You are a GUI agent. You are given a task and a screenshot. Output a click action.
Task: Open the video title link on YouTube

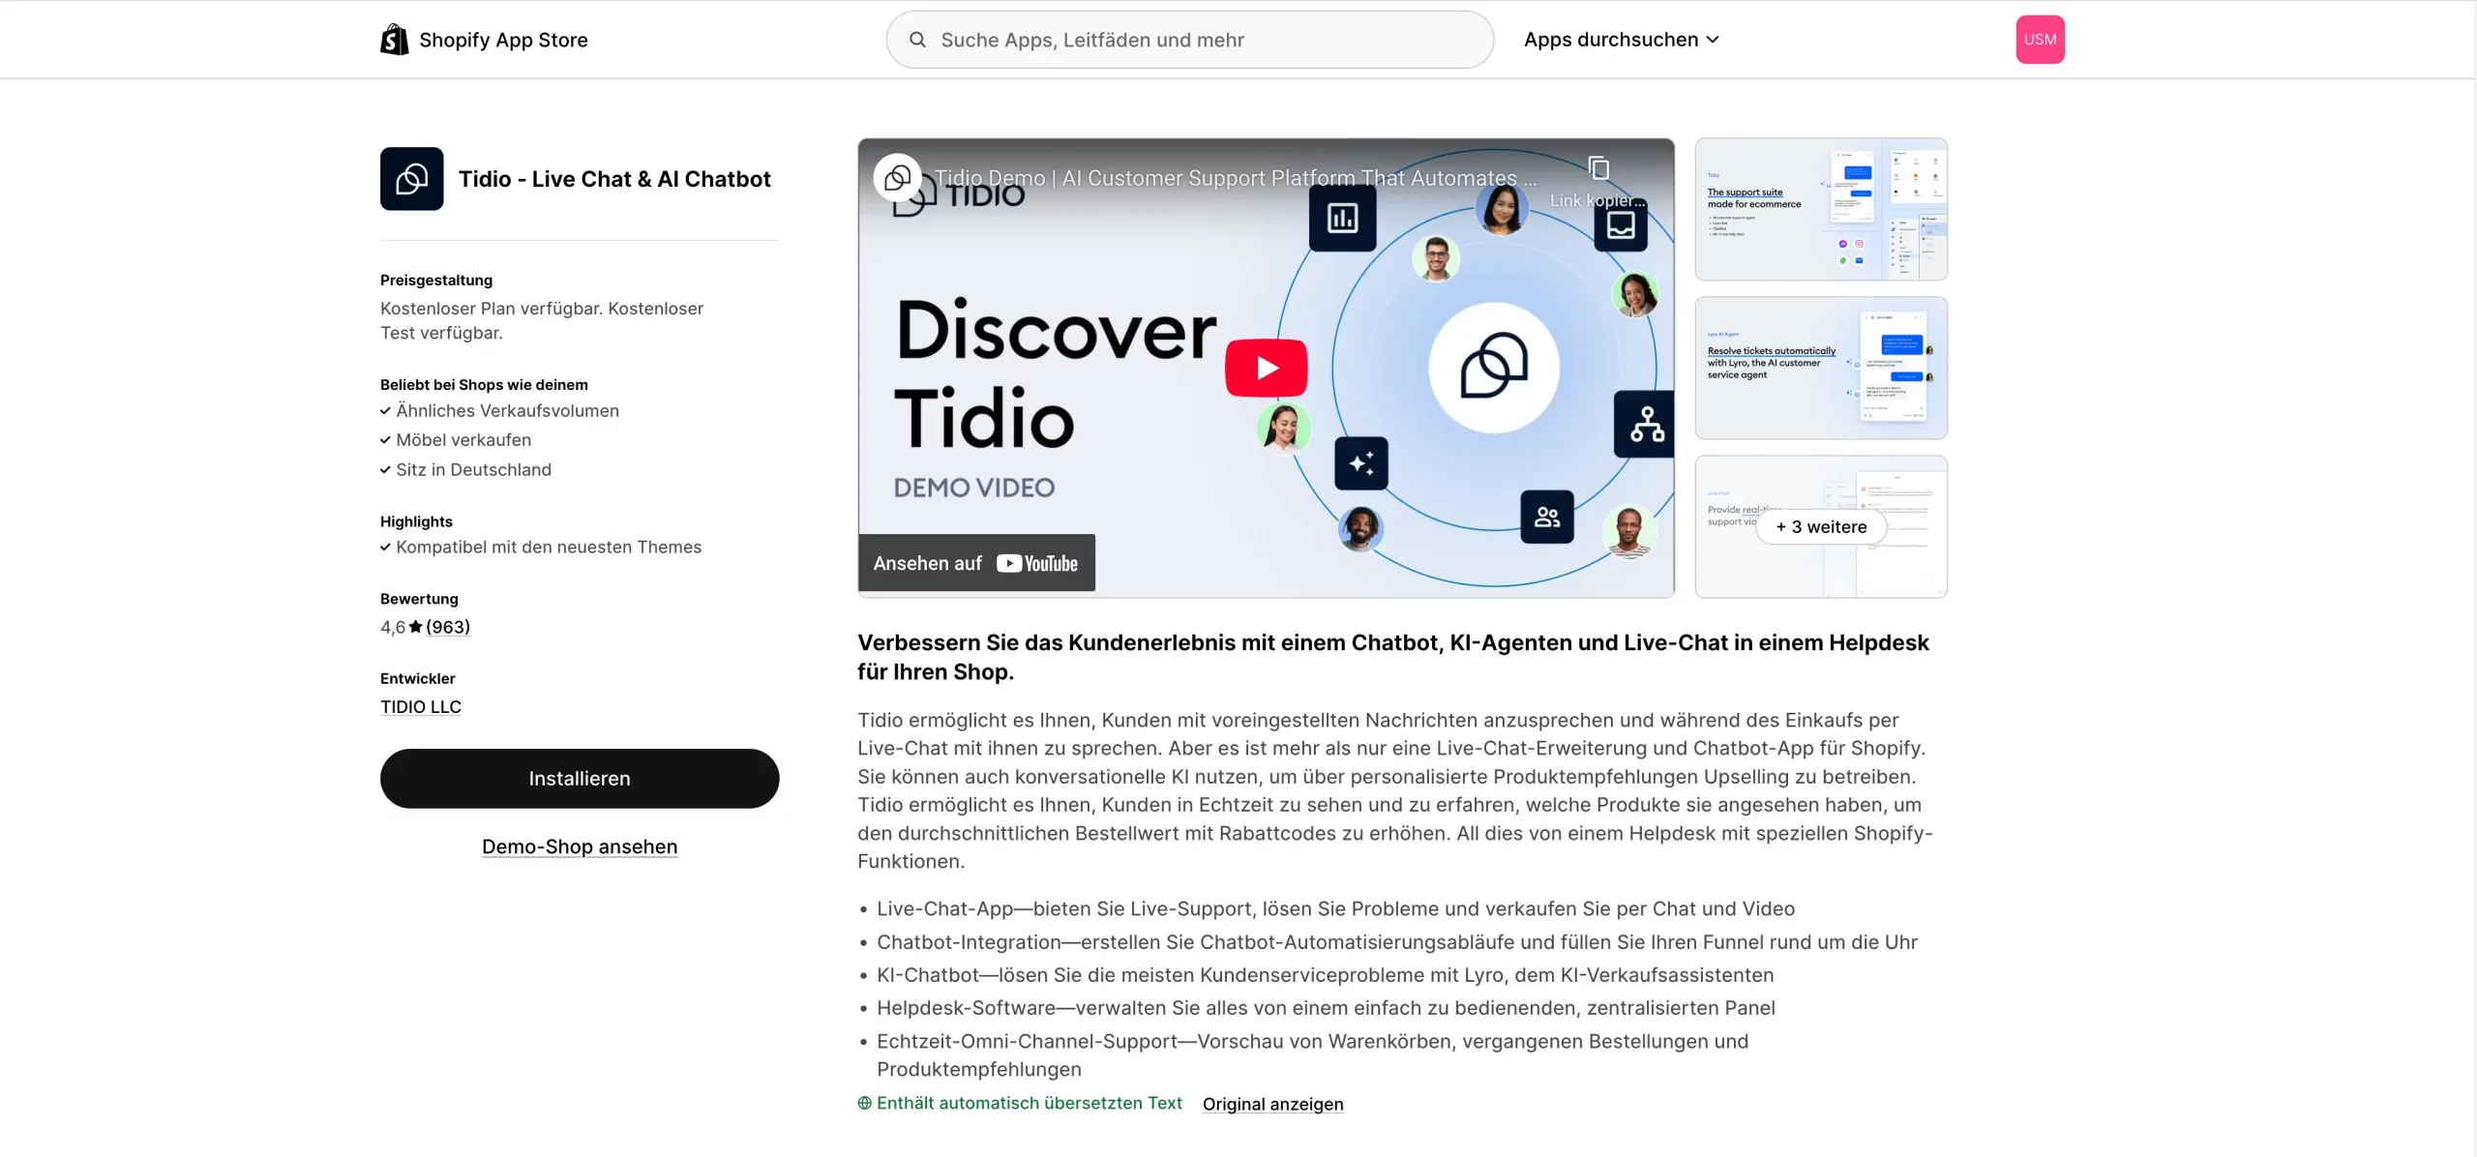point(1235,178)
